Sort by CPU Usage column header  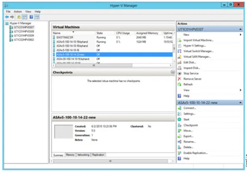(125, 33)
